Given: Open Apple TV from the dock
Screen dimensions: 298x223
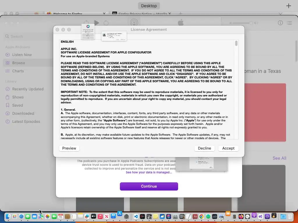Looking at the screenshot, I should pyautogui.click(x=93, y=216).
